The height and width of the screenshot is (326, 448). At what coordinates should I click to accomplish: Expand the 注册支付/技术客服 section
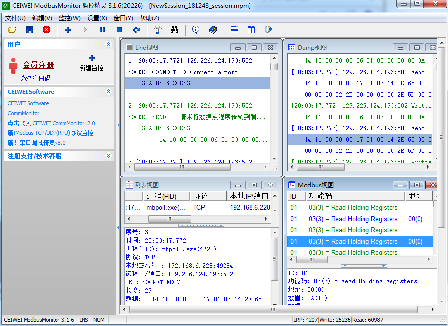pos(108,156)
